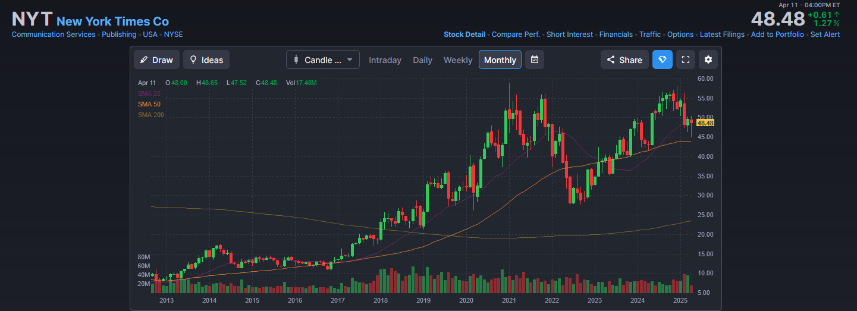Click the Draw pencil button
This screenshot has width=857, height=311.
tap(157, 59)
